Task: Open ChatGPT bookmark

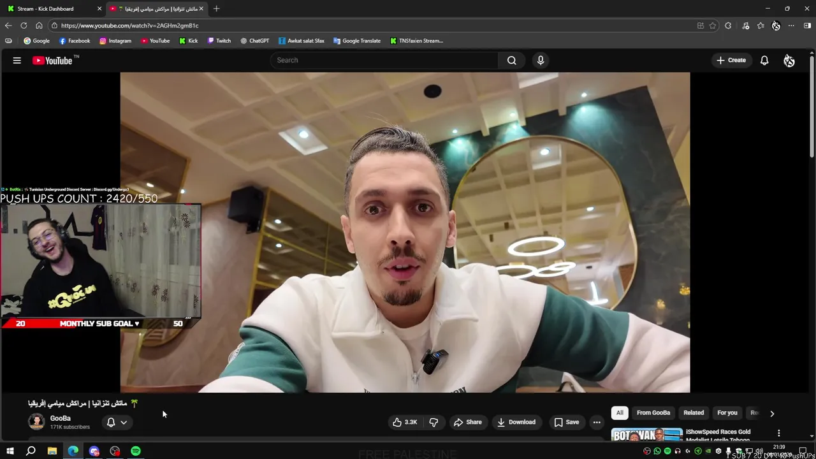Action: pyautogui.click(x=255, y=41)
